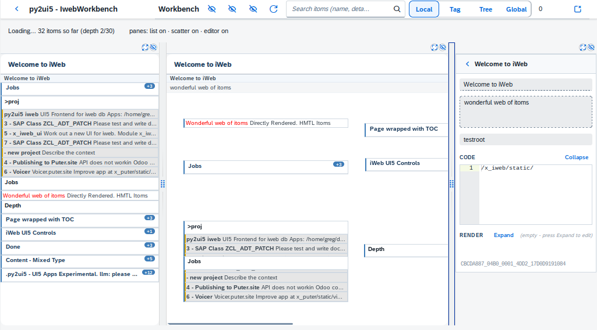Viewport: 597px width, 330px height.
Task: Select Depth row in list pane
Action: 80,206
